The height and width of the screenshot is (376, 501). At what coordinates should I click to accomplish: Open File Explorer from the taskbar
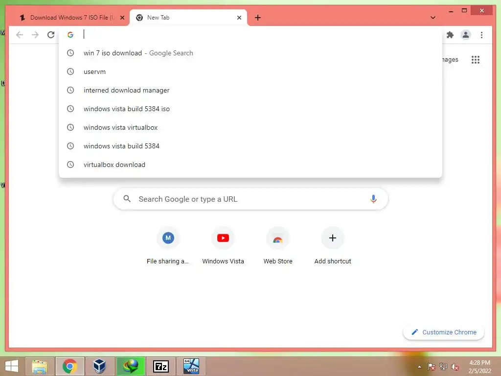click(39, 366)
